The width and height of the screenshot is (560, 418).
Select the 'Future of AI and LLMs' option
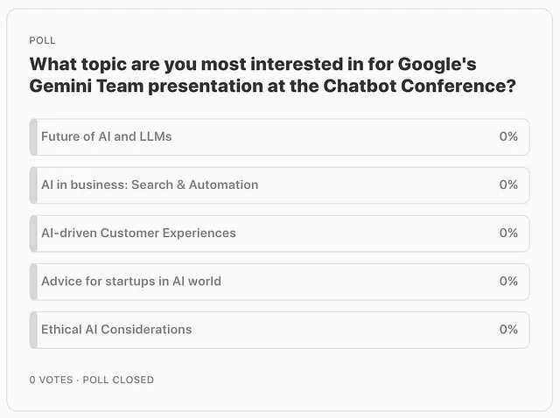279,137
